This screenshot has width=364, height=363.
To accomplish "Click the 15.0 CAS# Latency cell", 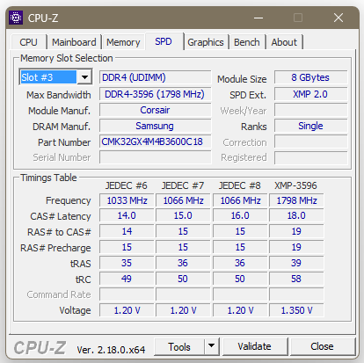I will point(183,215).
